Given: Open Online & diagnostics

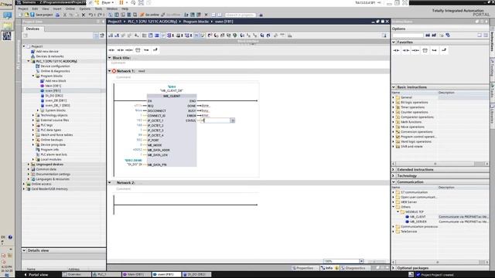Looking at the screenshot, I should 55,71.
